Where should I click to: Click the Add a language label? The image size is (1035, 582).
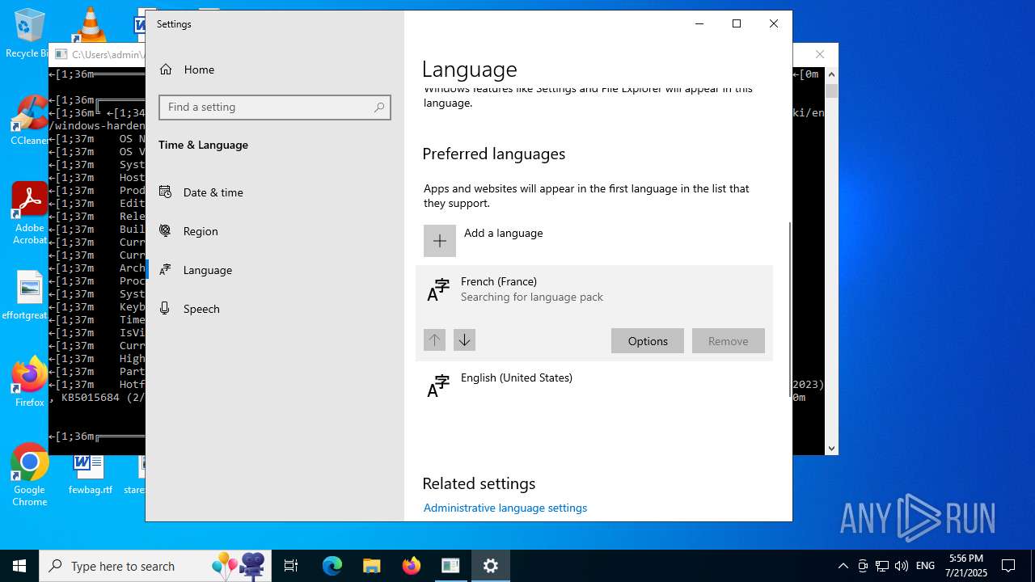503,233
